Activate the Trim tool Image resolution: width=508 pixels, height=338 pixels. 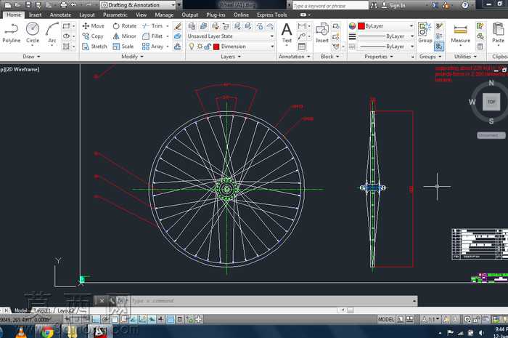[152, 26]
